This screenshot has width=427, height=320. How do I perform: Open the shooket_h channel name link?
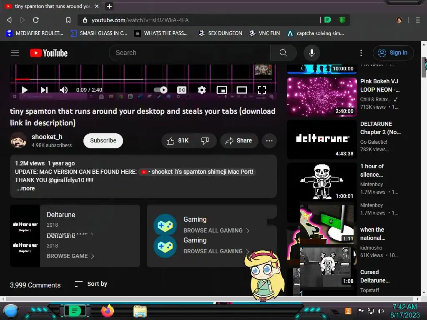(x=47, y=137)
